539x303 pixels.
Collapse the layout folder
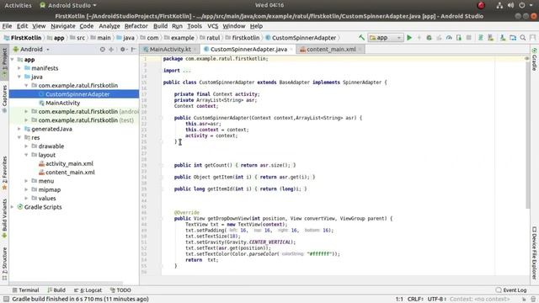click(x=26, y=155)
